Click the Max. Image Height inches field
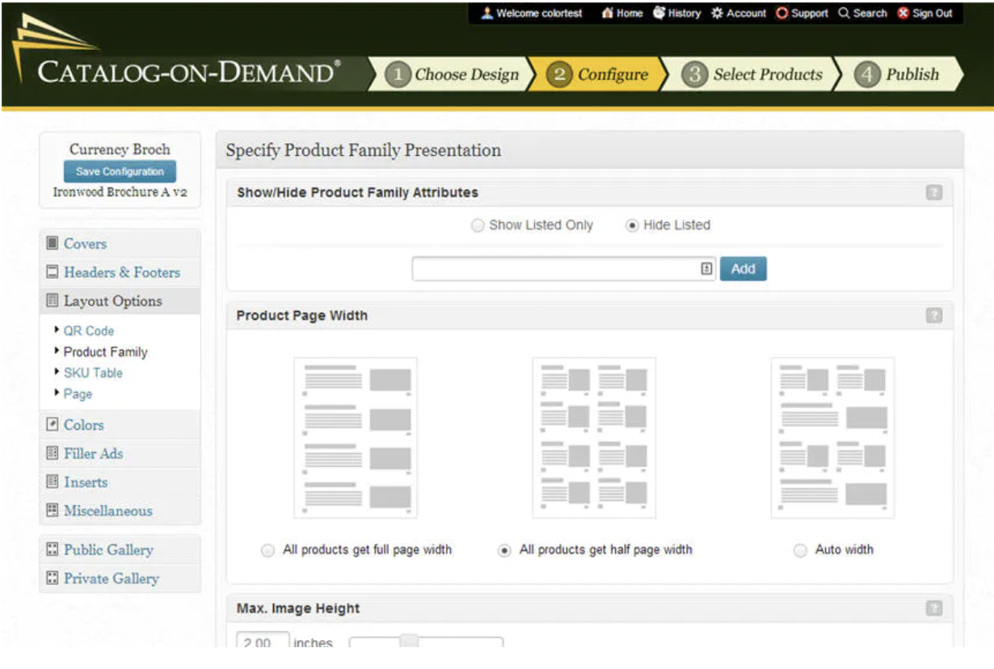Image resolution: width=994 pixels, height=669 pixels. 263,642
